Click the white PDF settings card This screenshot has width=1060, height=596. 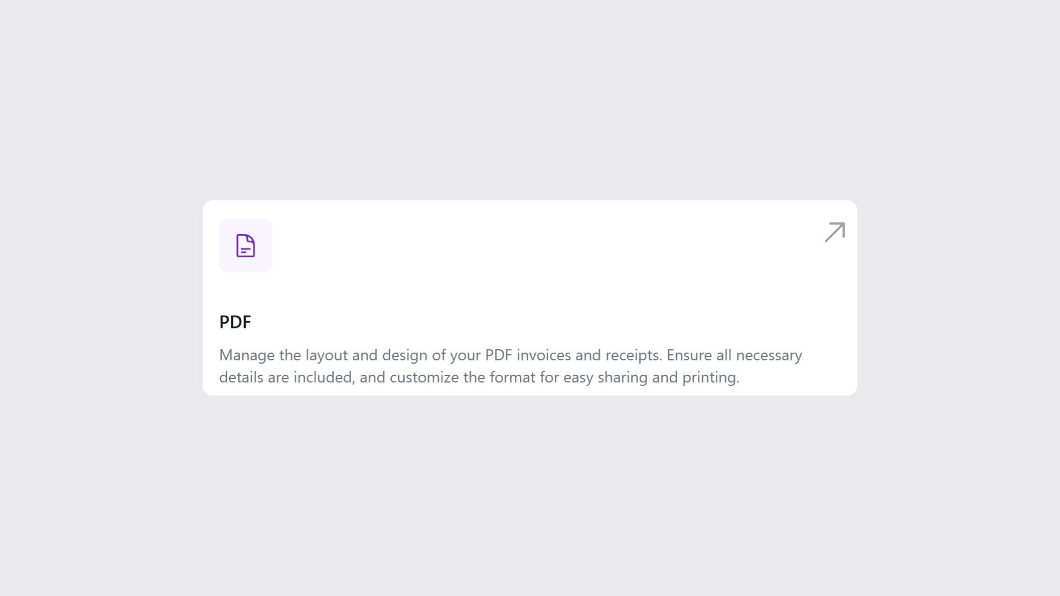point(530,298)
